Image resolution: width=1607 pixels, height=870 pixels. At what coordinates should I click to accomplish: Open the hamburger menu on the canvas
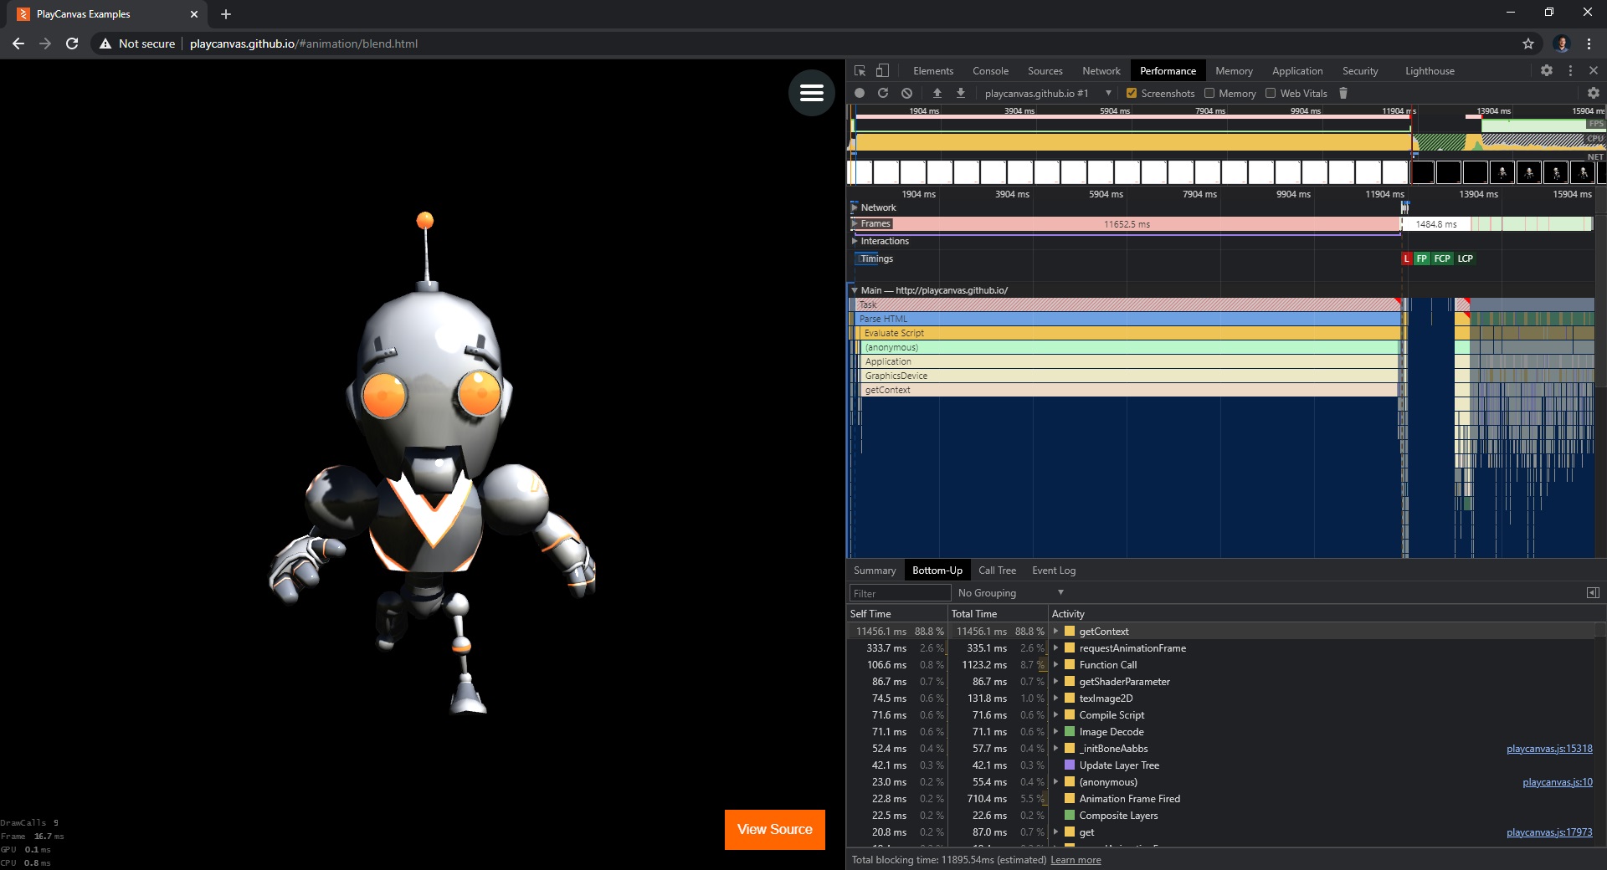point(811,93)
